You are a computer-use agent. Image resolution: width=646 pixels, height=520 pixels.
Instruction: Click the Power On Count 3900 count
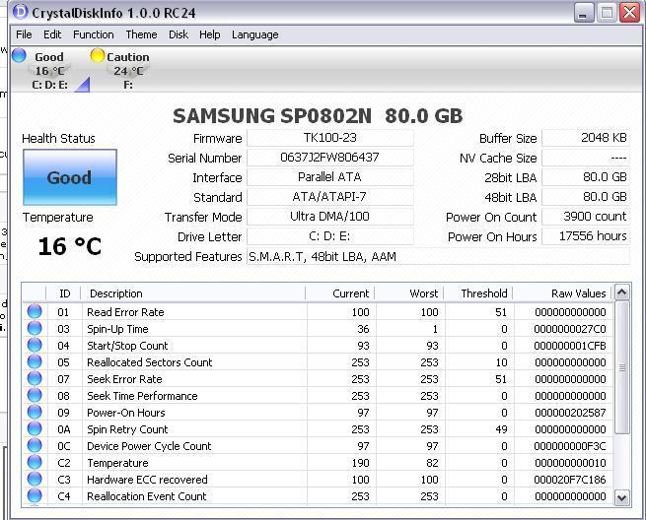click(x=586, y=217)
